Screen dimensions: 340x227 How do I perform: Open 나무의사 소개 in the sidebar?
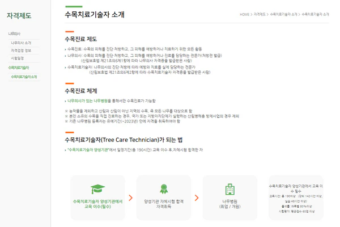click(x=21, y=43)
